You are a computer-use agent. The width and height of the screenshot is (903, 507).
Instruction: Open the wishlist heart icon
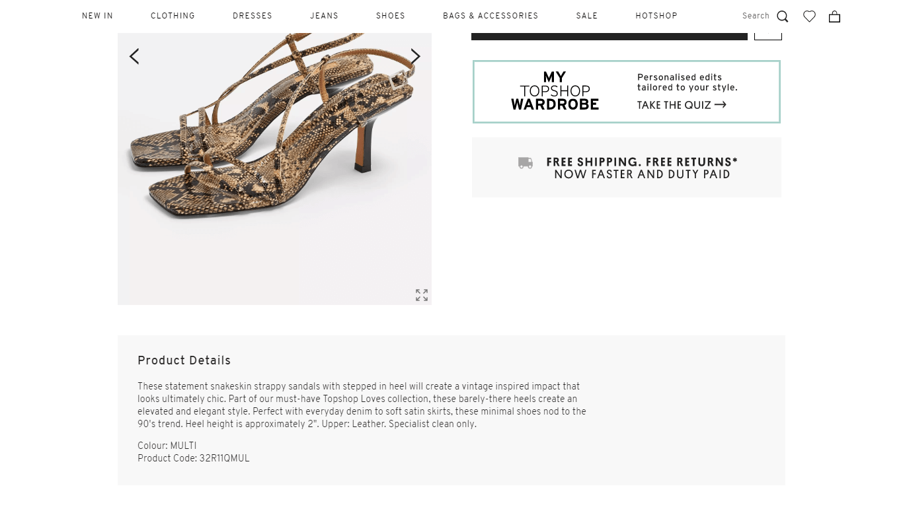tap(809, 17)
